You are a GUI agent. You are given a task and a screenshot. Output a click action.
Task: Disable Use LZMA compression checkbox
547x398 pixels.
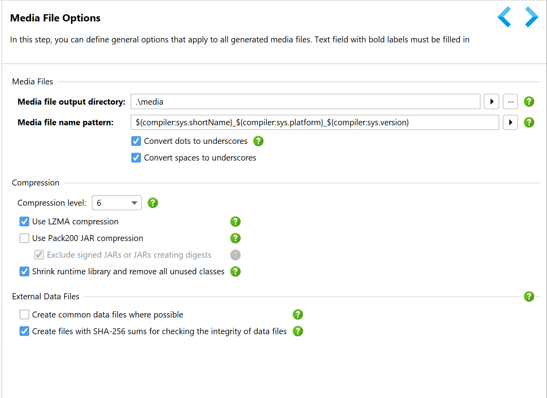pyautogui.click(x=24, y=221)
